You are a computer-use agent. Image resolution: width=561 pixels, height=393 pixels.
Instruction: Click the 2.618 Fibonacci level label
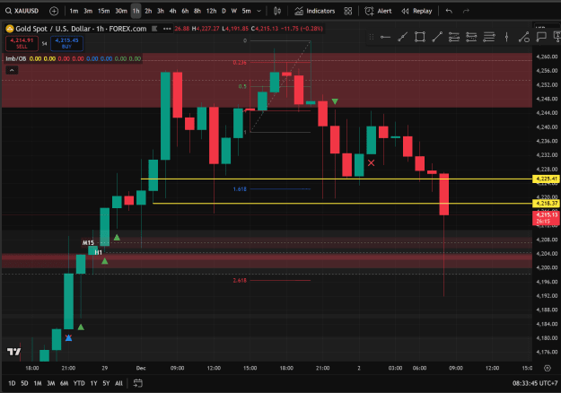tap(240, 280)
